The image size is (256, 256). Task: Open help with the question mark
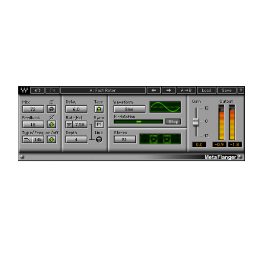click(x=241, y=90)
